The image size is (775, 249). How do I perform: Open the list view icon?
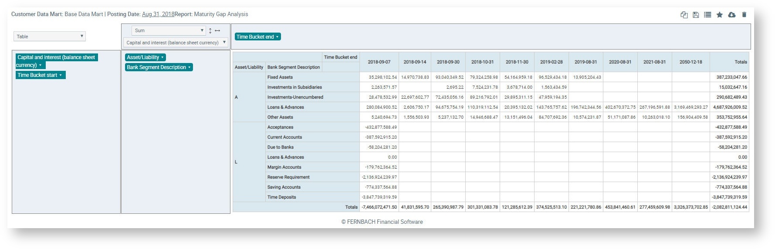click(707, 15)
